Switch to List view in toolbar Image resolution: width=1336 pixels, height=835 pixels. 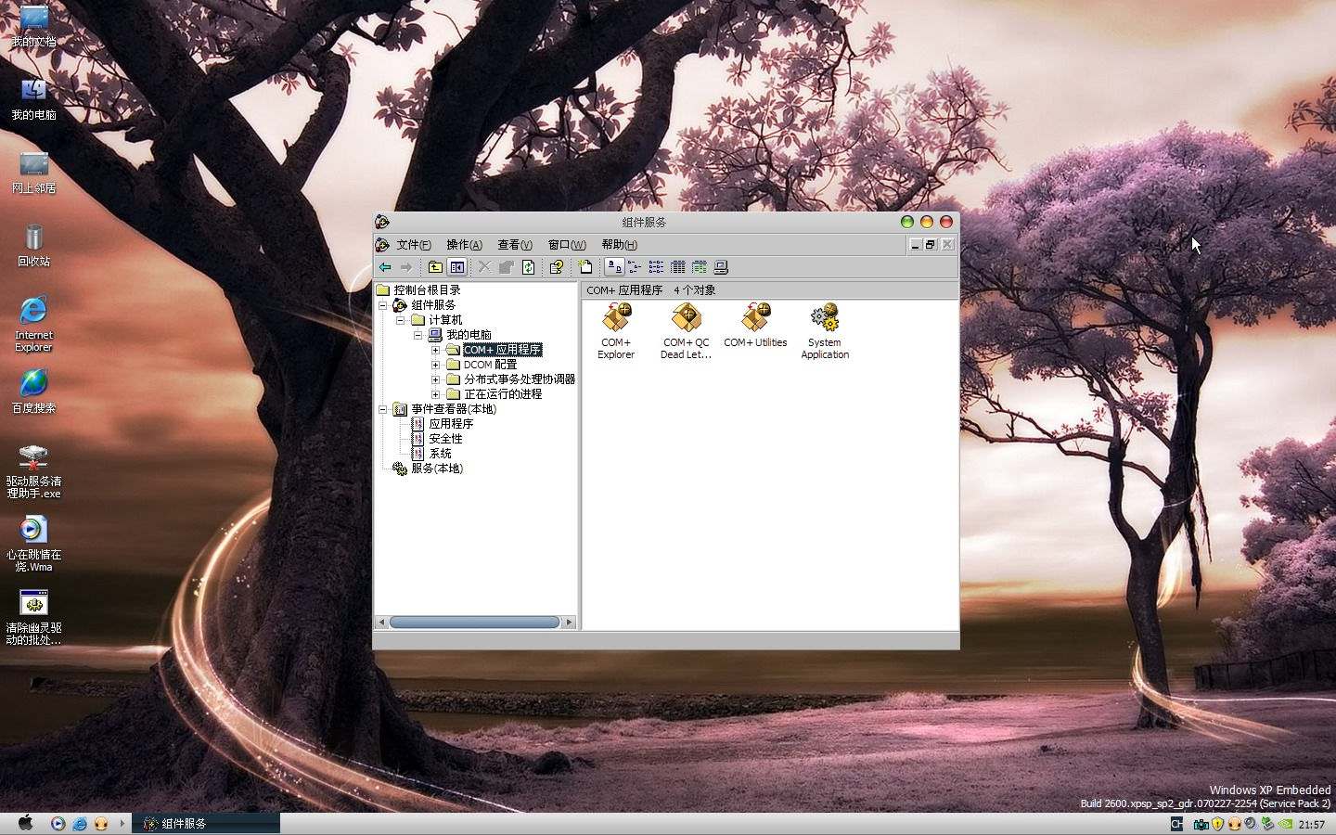[x=656, y=267]
